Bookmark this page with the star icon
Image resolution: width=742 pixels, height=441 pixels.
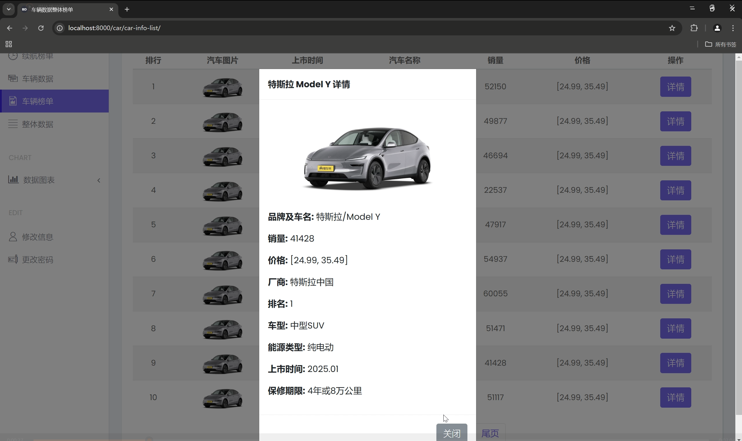click(x=672, y=28)
